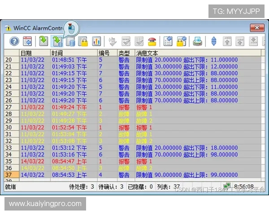Click the single acknowledgment icon
The height and width of the screenshot is (215, 269).
[126, 41]
